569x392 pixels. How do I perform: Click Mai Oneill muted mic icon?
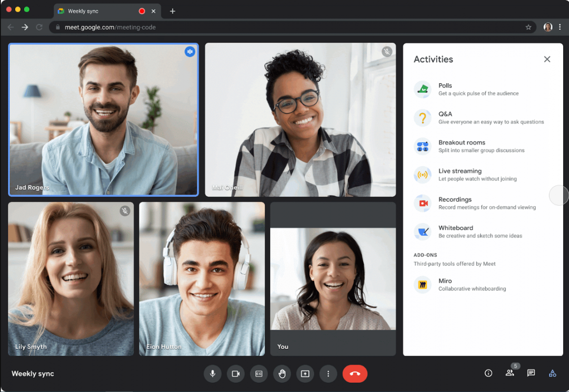pyautogui.click(x=387, y=52)
